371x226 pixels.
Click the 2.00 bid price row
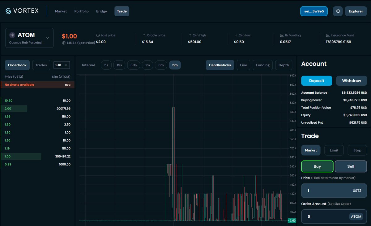coord(37,109)
